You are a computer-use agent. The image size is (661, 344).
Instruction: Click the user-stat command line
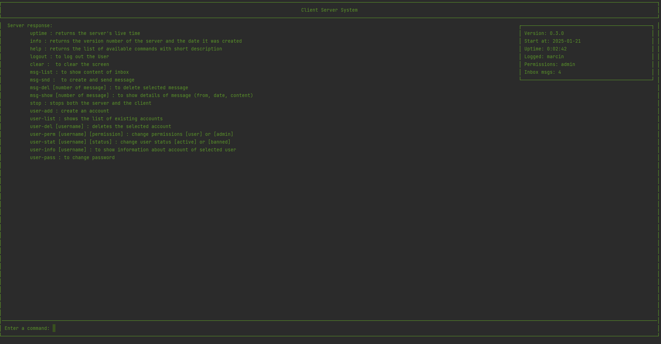click(x=130, y=142)
